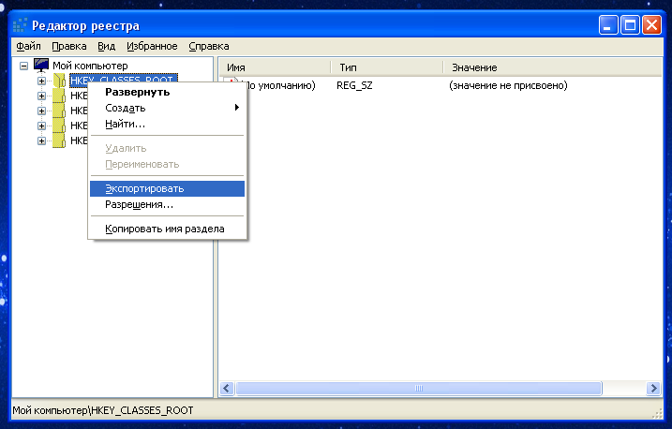Viewport: 672px width, 429px height.
Task: Click the Мой компьютер computer icon
Action: (x=41, y=65)
